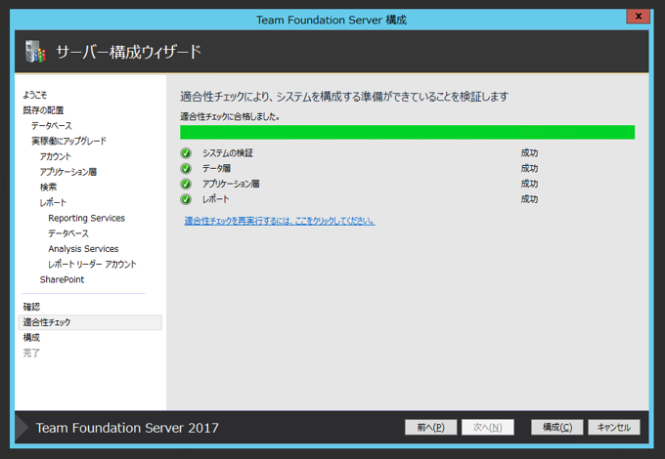Go to the 確認 page
The height and width of the screenshot is (459, 665).
pyautogui.click(x=31, y=307)
